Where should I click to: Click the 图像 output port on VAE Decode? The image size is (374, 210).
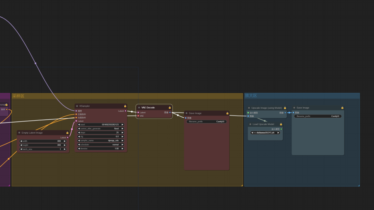(x=170, y=112)
